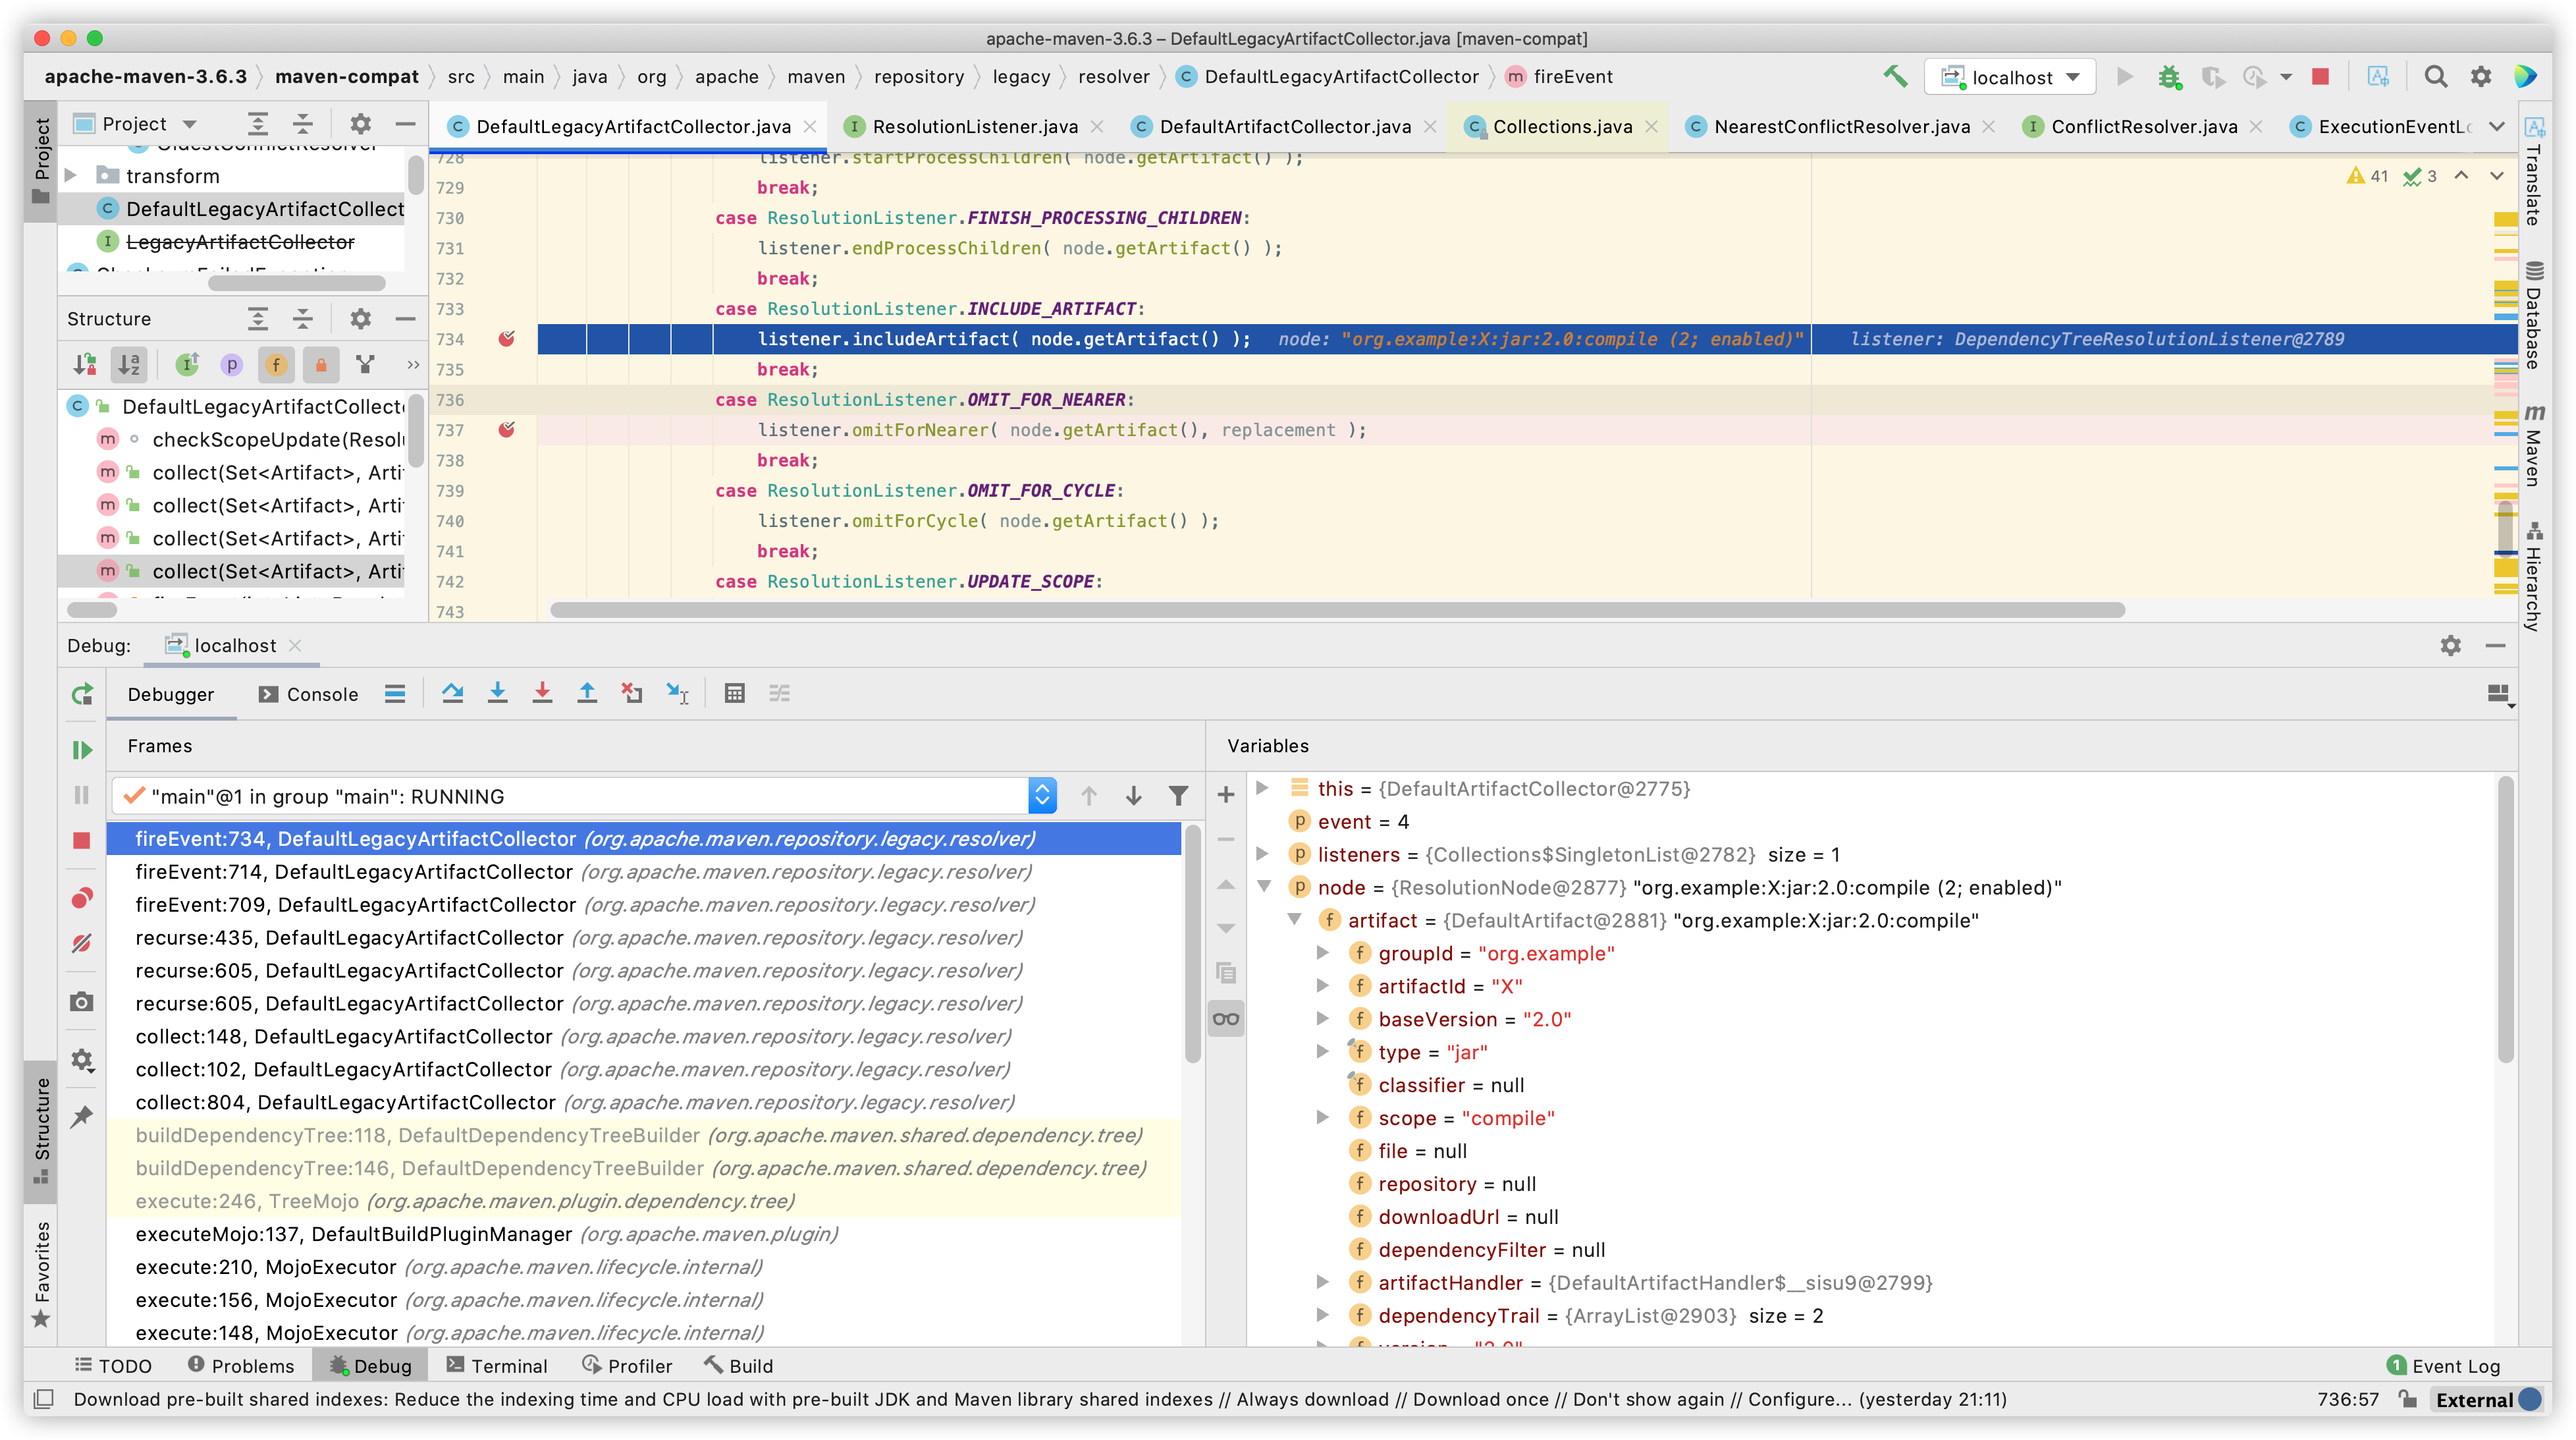The image size is (2576, 1440).
Task: Click Show Watches glasses icon in Variables
Action: click(x=1226, y=1018)
